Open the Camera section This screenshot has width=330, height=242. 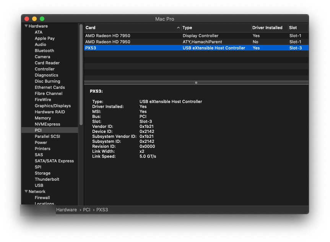pyautogui.click(x=42, y=57)
